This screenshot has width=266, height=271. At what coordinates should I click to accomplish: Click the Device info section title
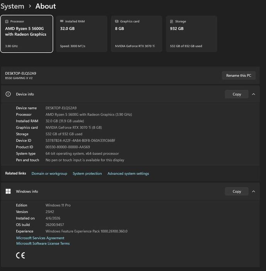tap(25, 94)
